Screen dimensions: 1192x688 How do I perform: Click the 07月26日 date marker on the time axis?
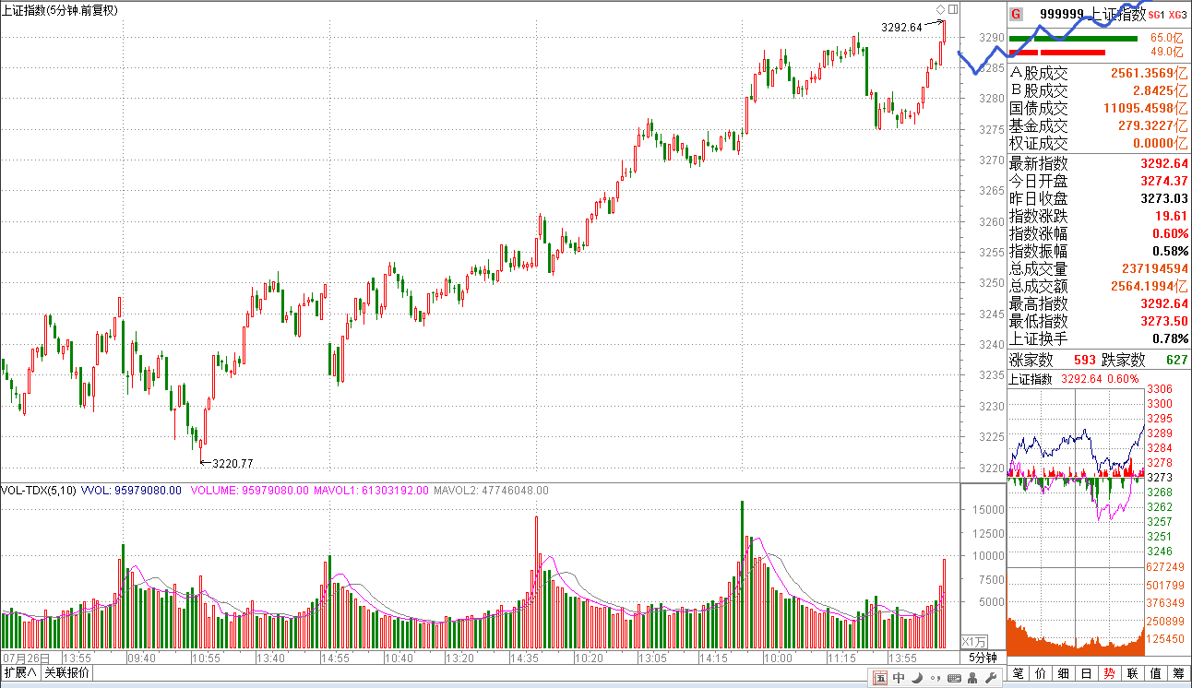pos(21,658)
